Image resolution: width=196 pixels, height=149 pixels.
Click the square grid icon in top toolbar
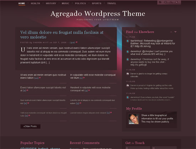166,2
